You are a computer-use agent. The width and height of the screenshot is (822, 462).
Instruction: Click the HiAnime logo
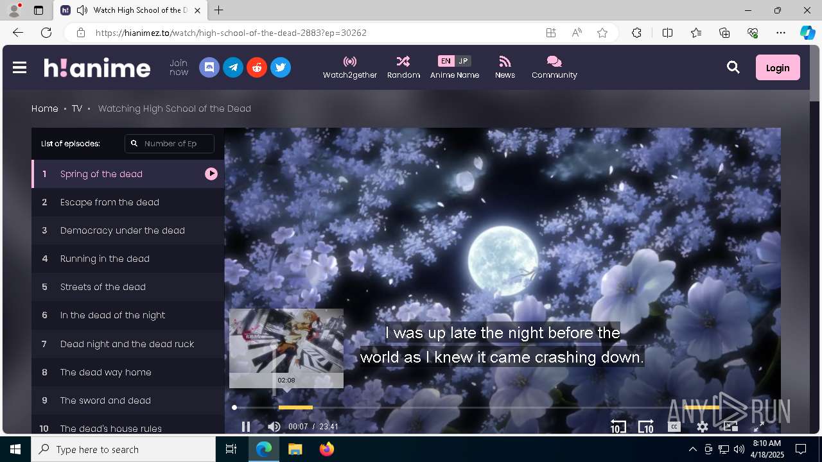[x=97, y=67]
